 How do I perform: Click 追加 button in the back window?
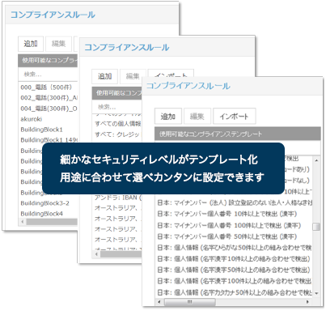31,44
